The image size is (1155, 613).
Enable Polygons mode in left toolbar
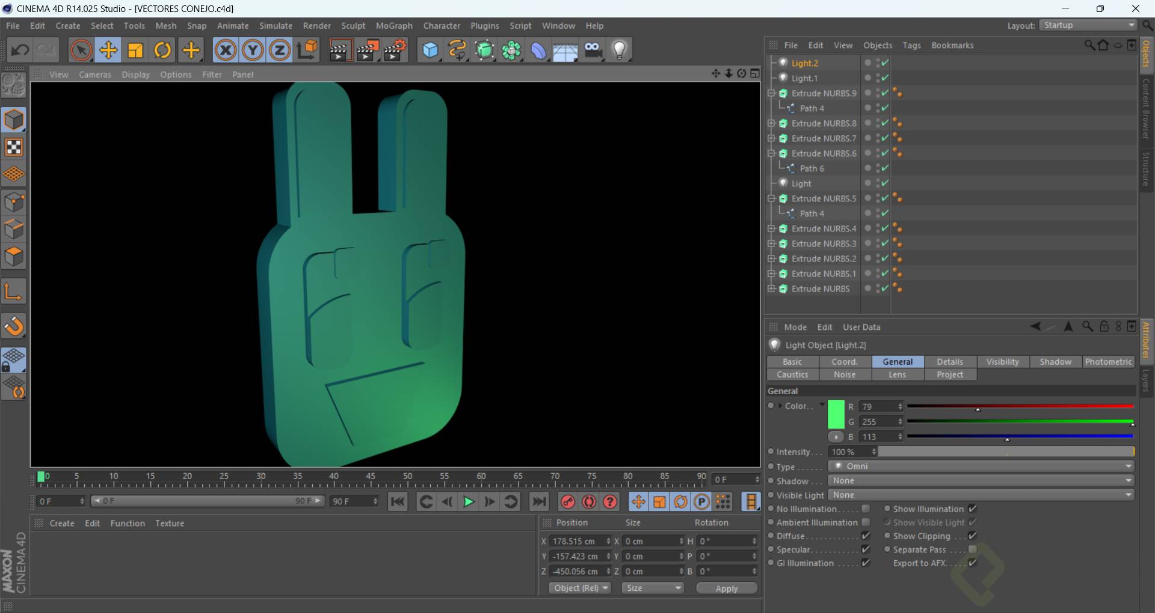pyautogui.click(x=14, y=257)
